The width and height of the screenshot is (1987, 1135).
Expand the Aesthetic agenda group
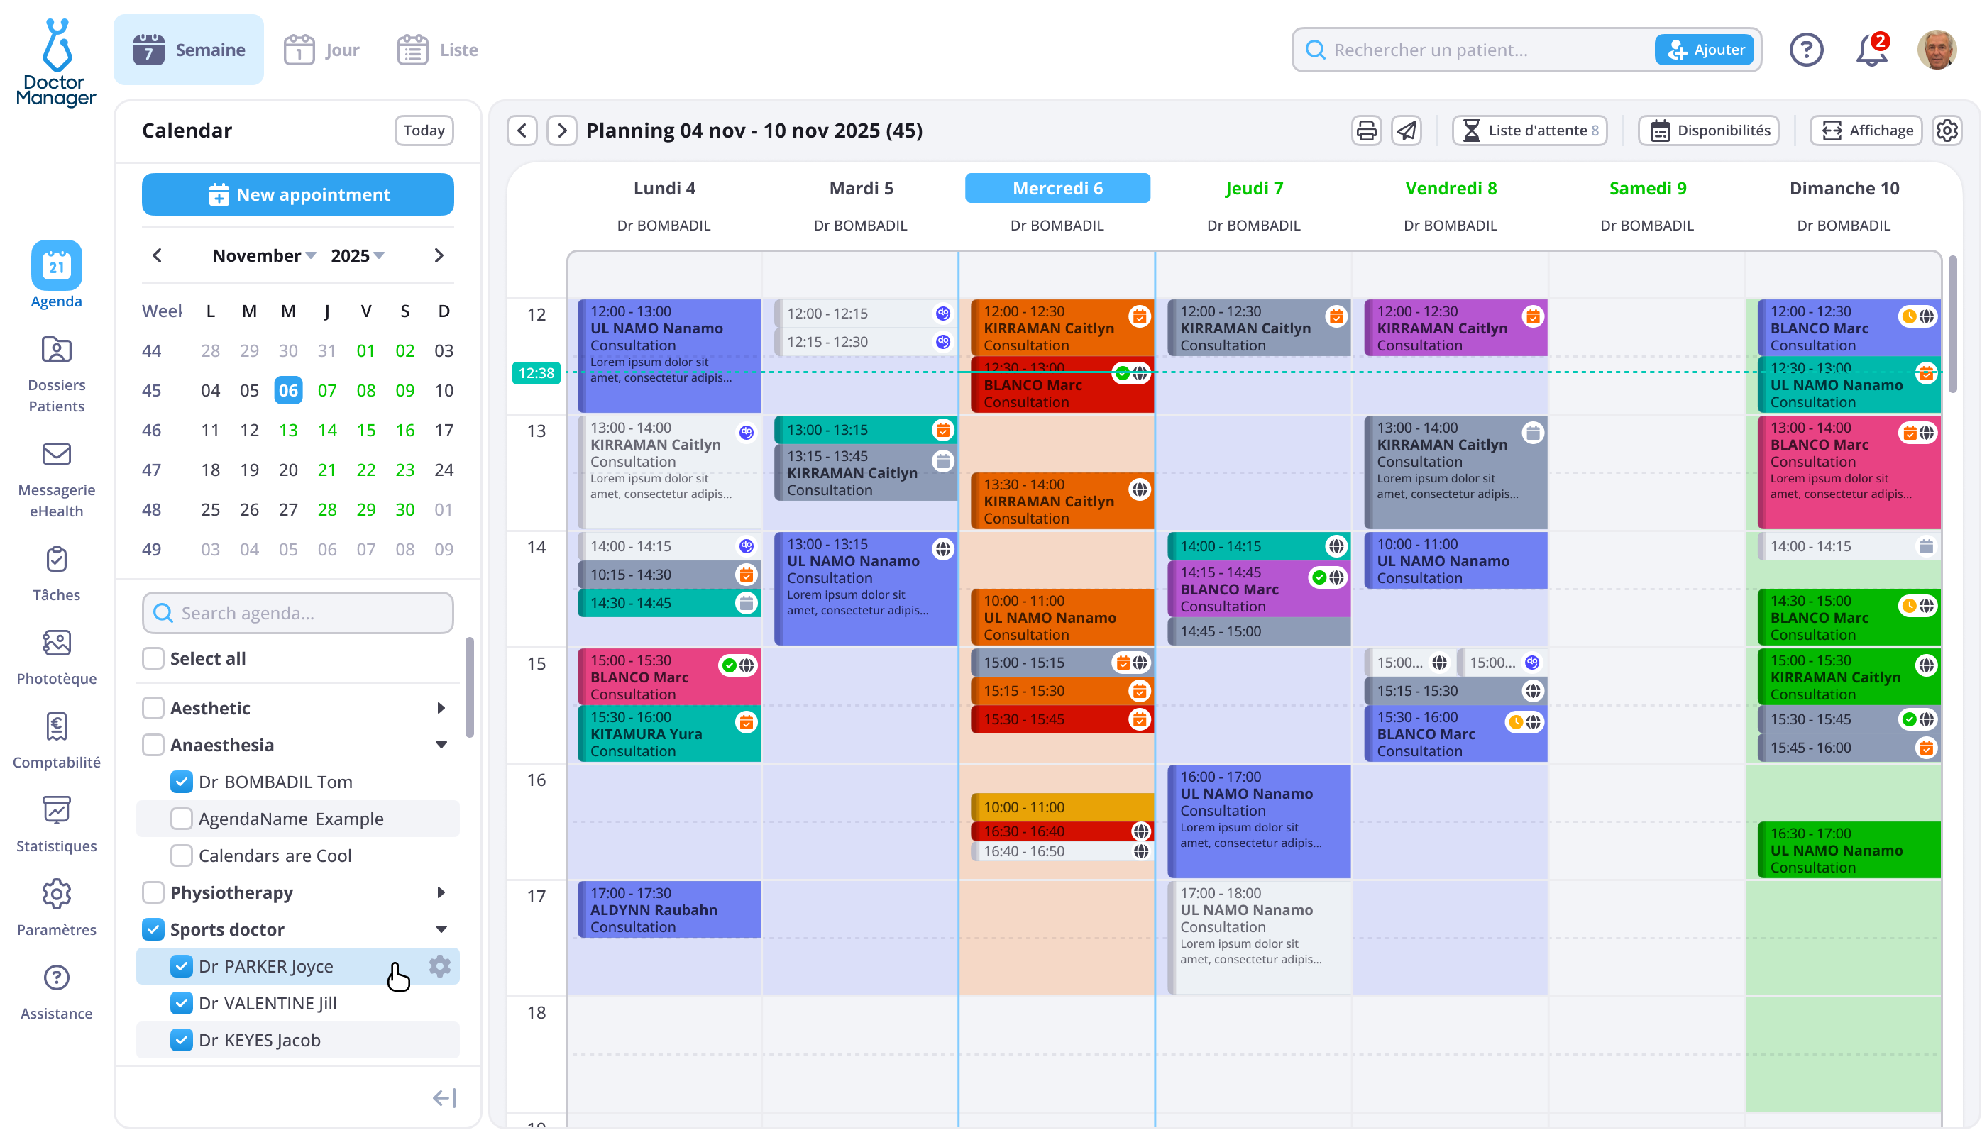tap(441, 708)
